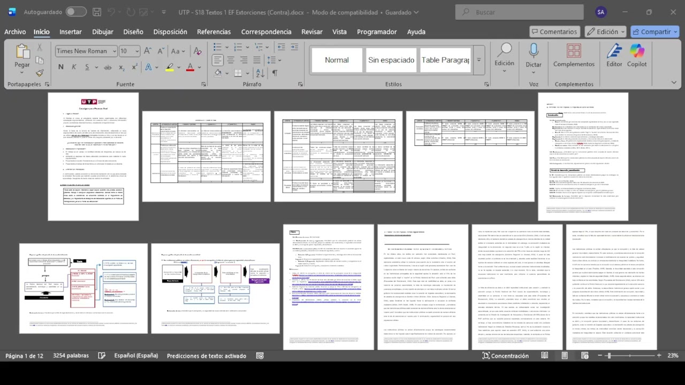Toggle strikethrough ab formatting
Screen dimensions: 685x385
click(x=108, y=67)
